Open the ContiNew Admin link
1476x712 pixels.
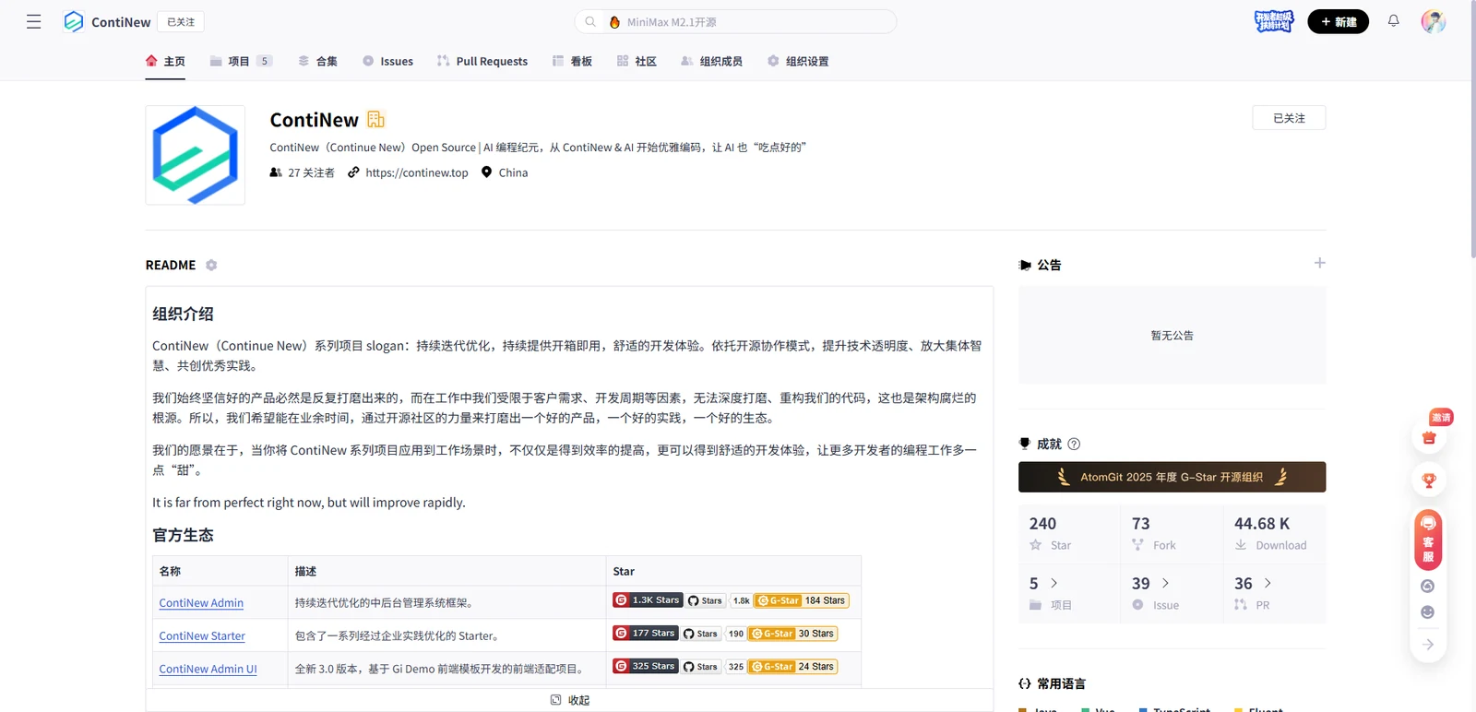201,602
